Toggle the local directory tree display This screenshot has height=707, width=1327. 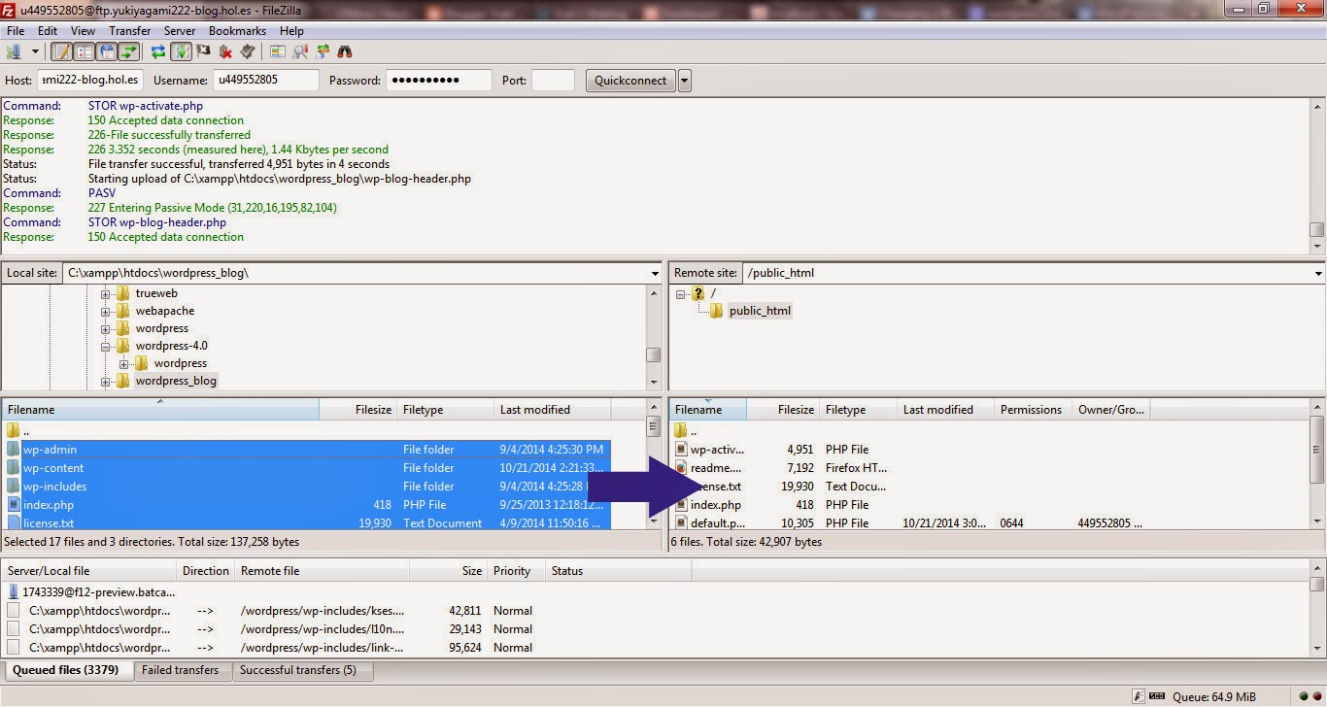click(x=85, y=51)
